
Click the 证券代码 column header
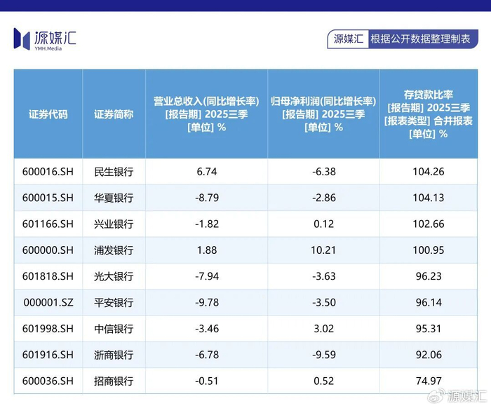[x=48, y=114]
